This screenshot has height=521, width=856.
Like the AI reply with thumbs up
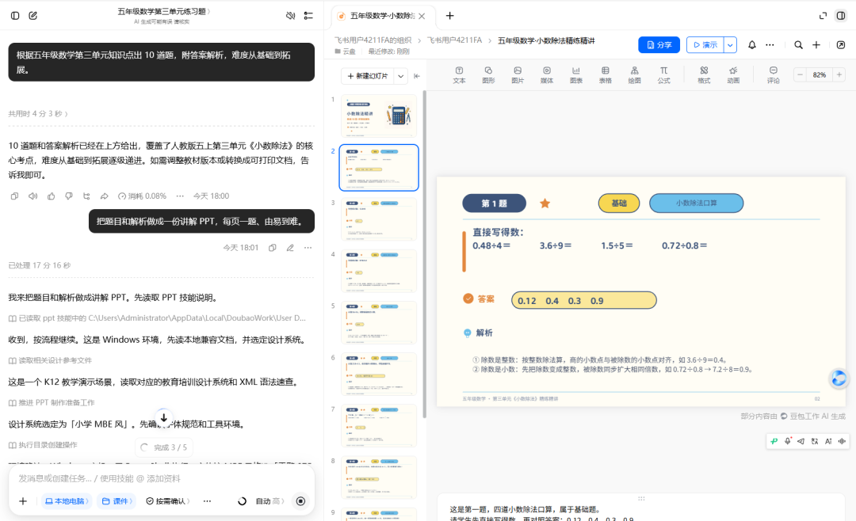pos(52,196)
